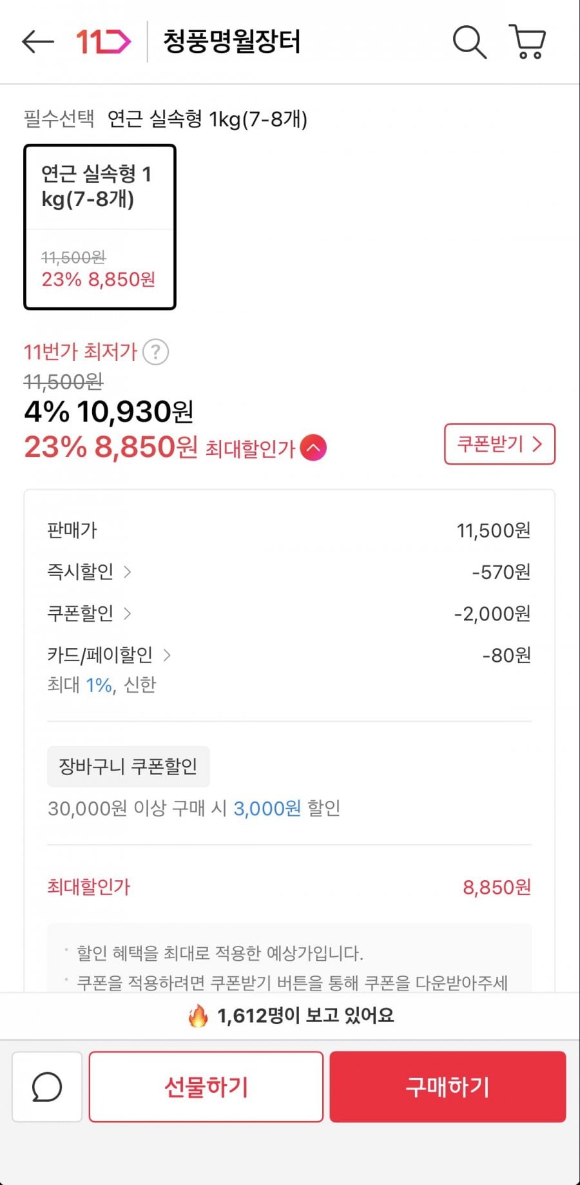Expand the 즉시할인 details chevron

(x=127, y=572)
